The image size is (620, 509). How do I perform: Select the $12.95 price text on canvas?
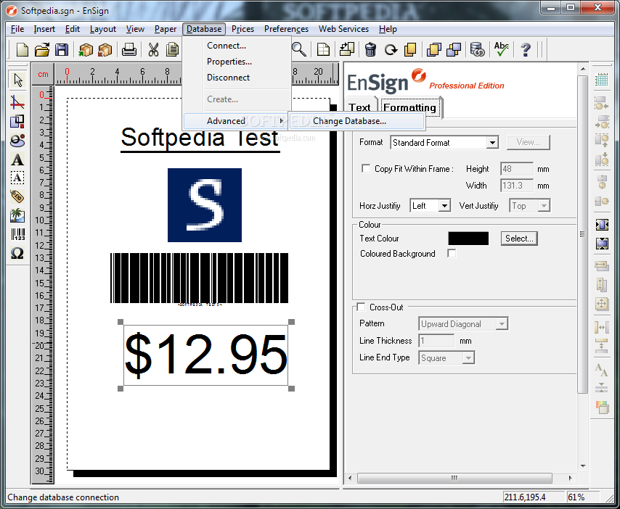[x=205, y=355]
